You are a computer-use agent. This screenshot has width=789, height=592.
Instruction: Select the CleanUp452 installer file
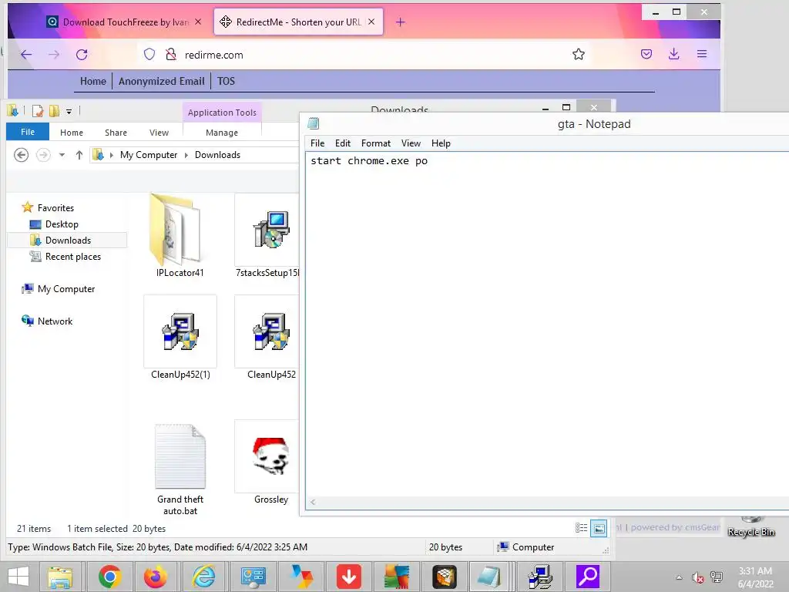267,338
